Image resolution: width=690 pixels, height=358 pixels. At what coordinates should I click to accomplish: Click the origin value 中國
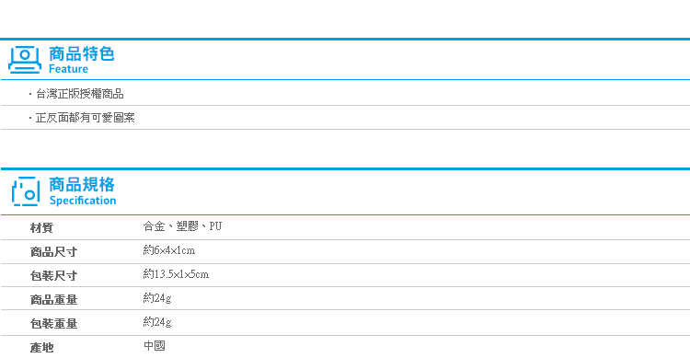(155, 346)
